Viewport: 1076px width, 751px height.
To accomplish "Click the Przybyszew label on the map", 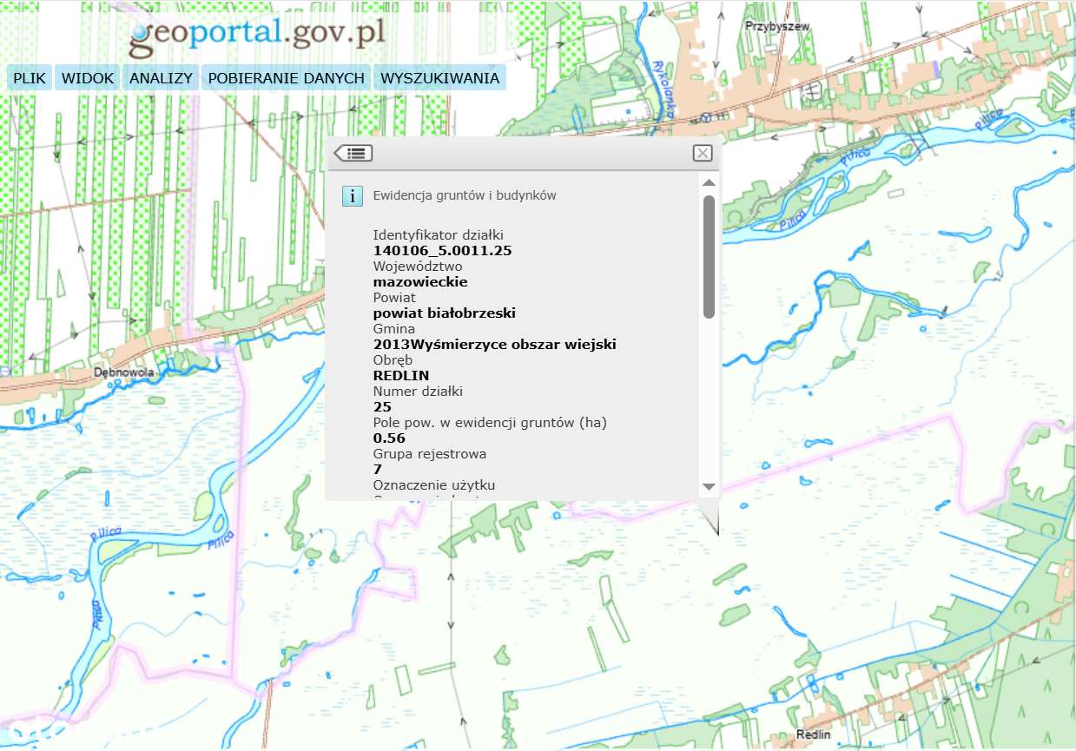I will (x=777, y=26).
